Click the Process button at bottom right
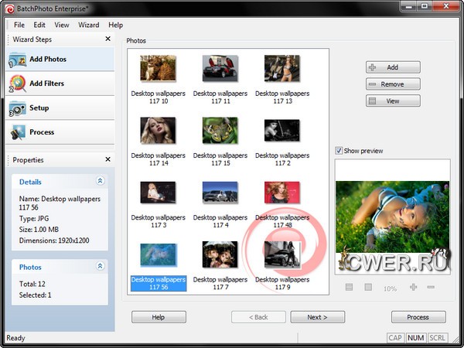The width and height of the screenshot is (464, 348). 418,317
